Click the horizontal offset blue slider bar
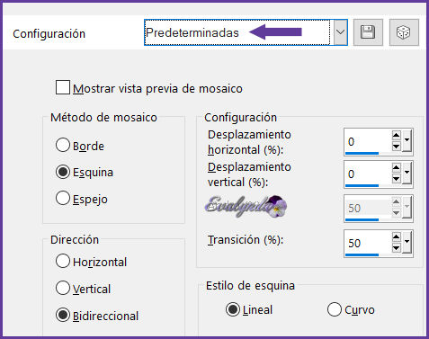The image size is (429, 339). click(x=362, y=153)
